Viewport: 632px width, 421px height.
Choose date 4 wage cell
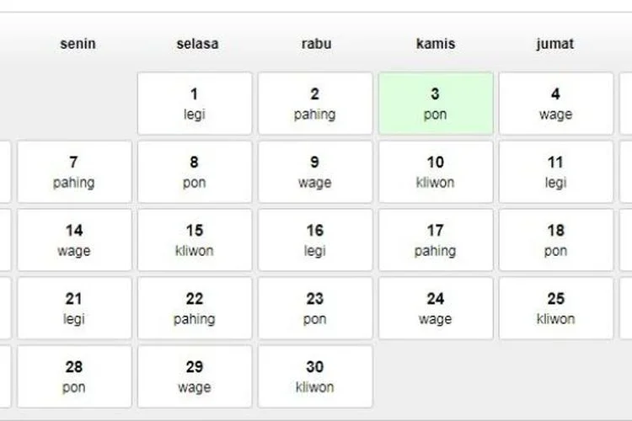pyautogui.click(x=556, y=104)
